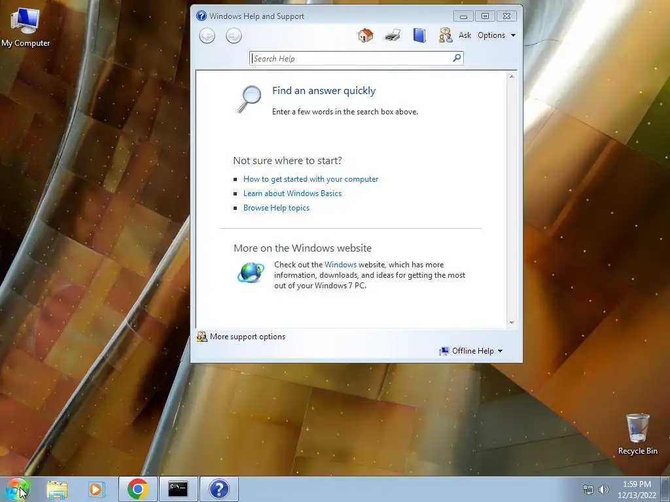Screen dimensions: 670x502
Task: Open the Options dropdown menu
Action: pyautogui.click(x=497, y=35)
